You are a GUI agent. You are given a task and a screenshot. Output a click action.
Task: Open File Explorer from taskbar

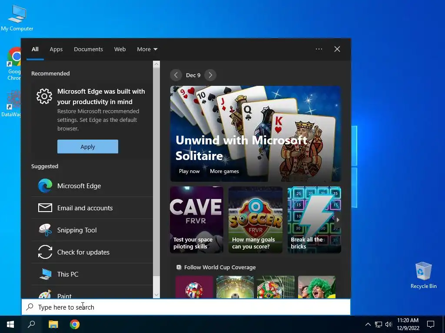(x=53, y=324)
